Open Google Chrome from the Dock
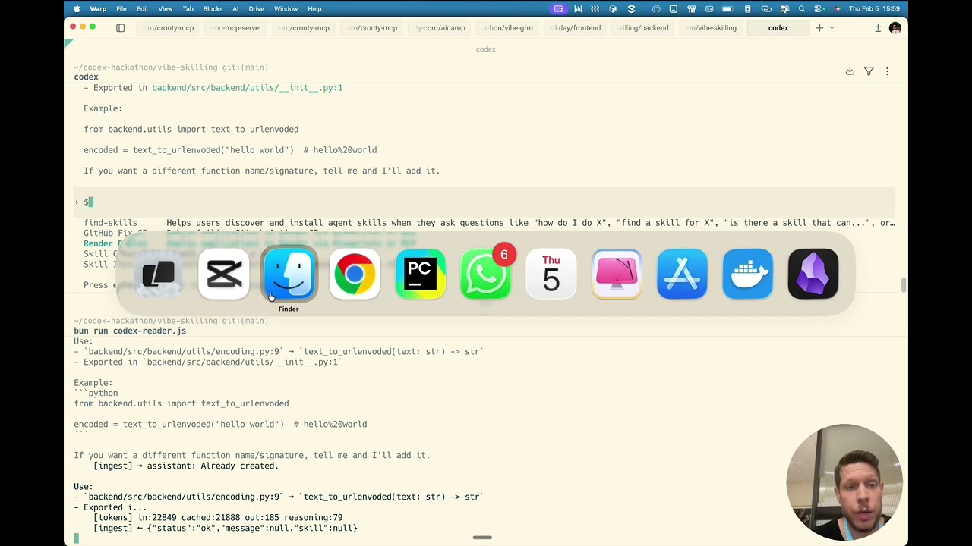 tap(355, 274)
